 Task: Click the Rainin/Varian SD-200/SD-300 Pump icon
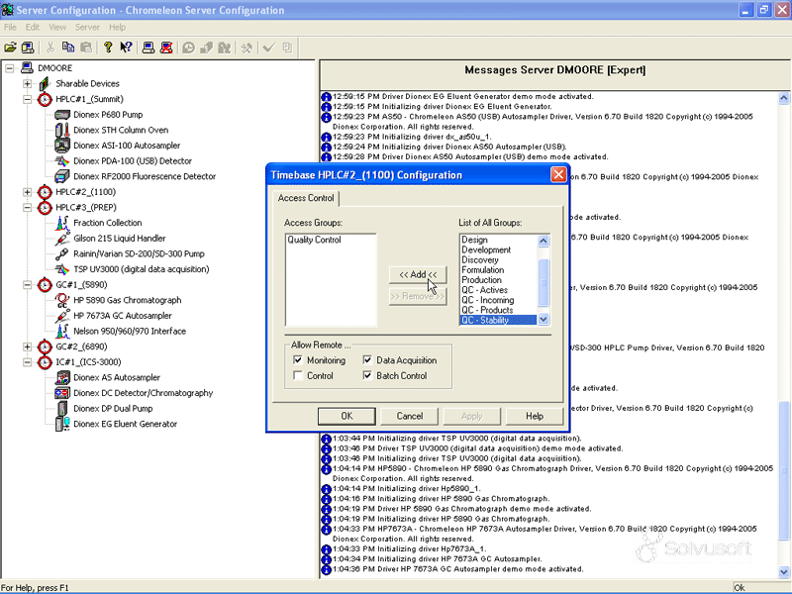pyautogui.click(x=62, y=253)
